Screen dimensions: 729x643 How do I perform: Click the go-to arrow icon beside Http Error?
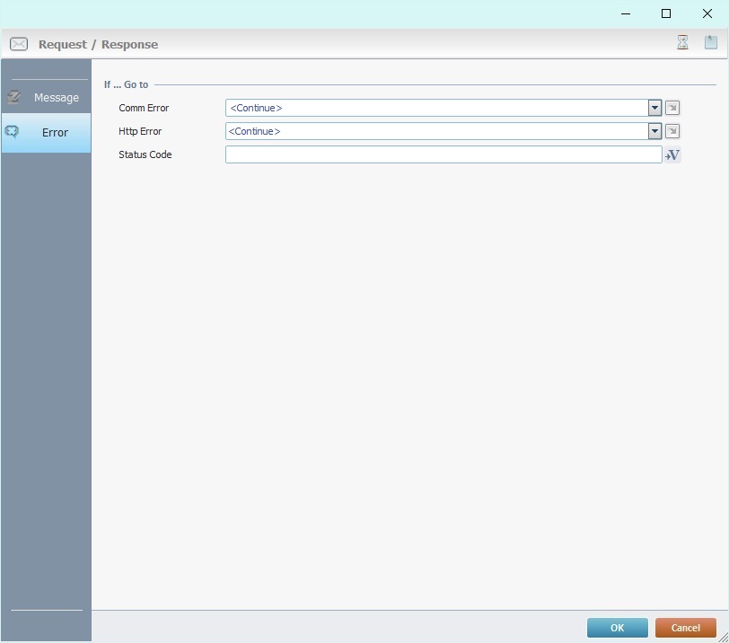tap(672, 131)
